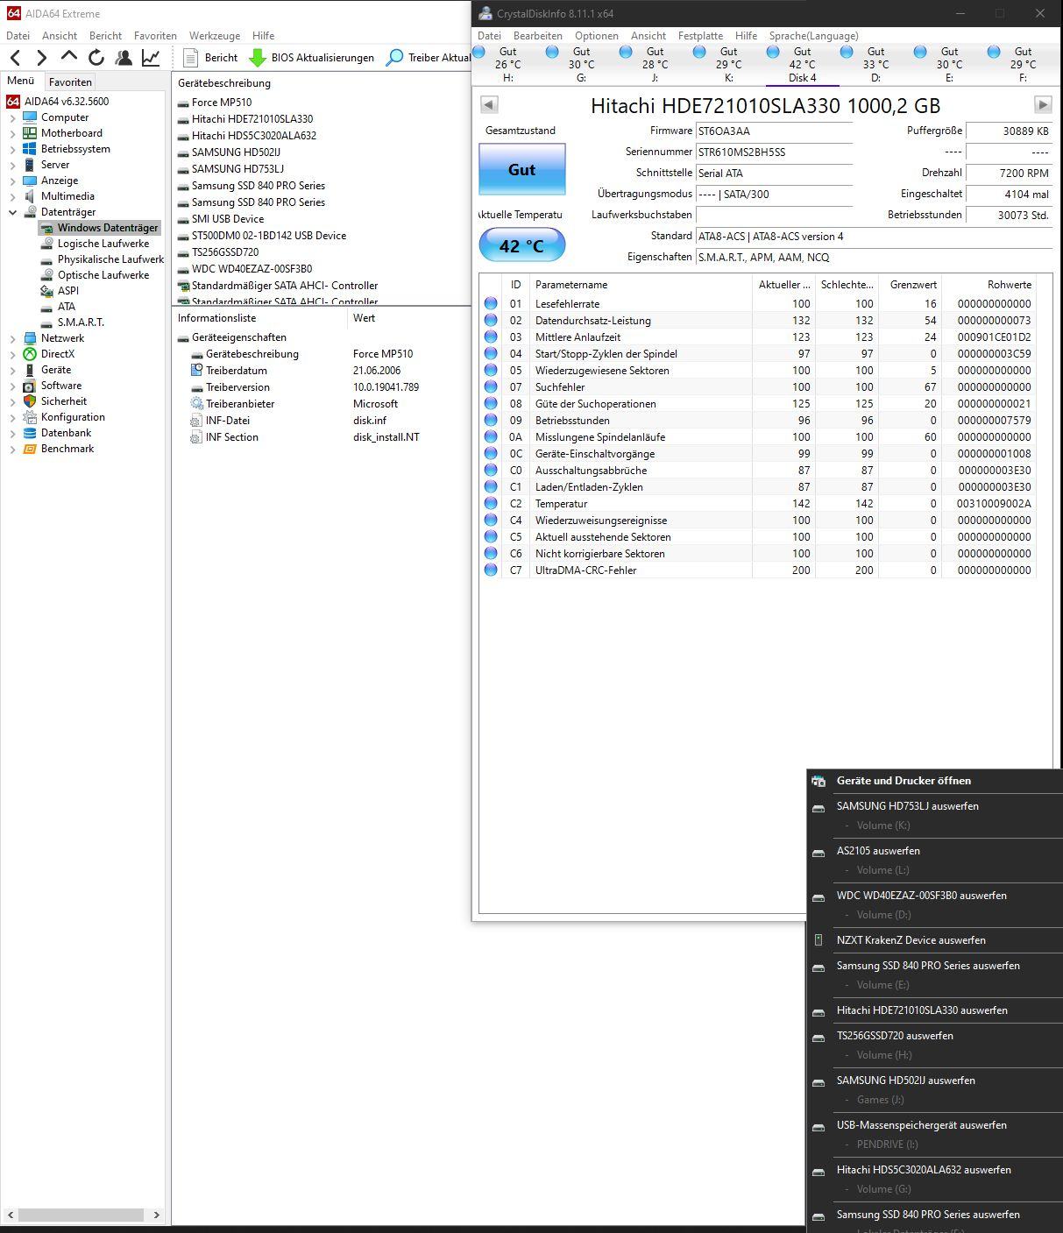Open the Werkzeuge menu in AIDA64
This screenshot has width=1063, height=1233.
coord(215,36)
